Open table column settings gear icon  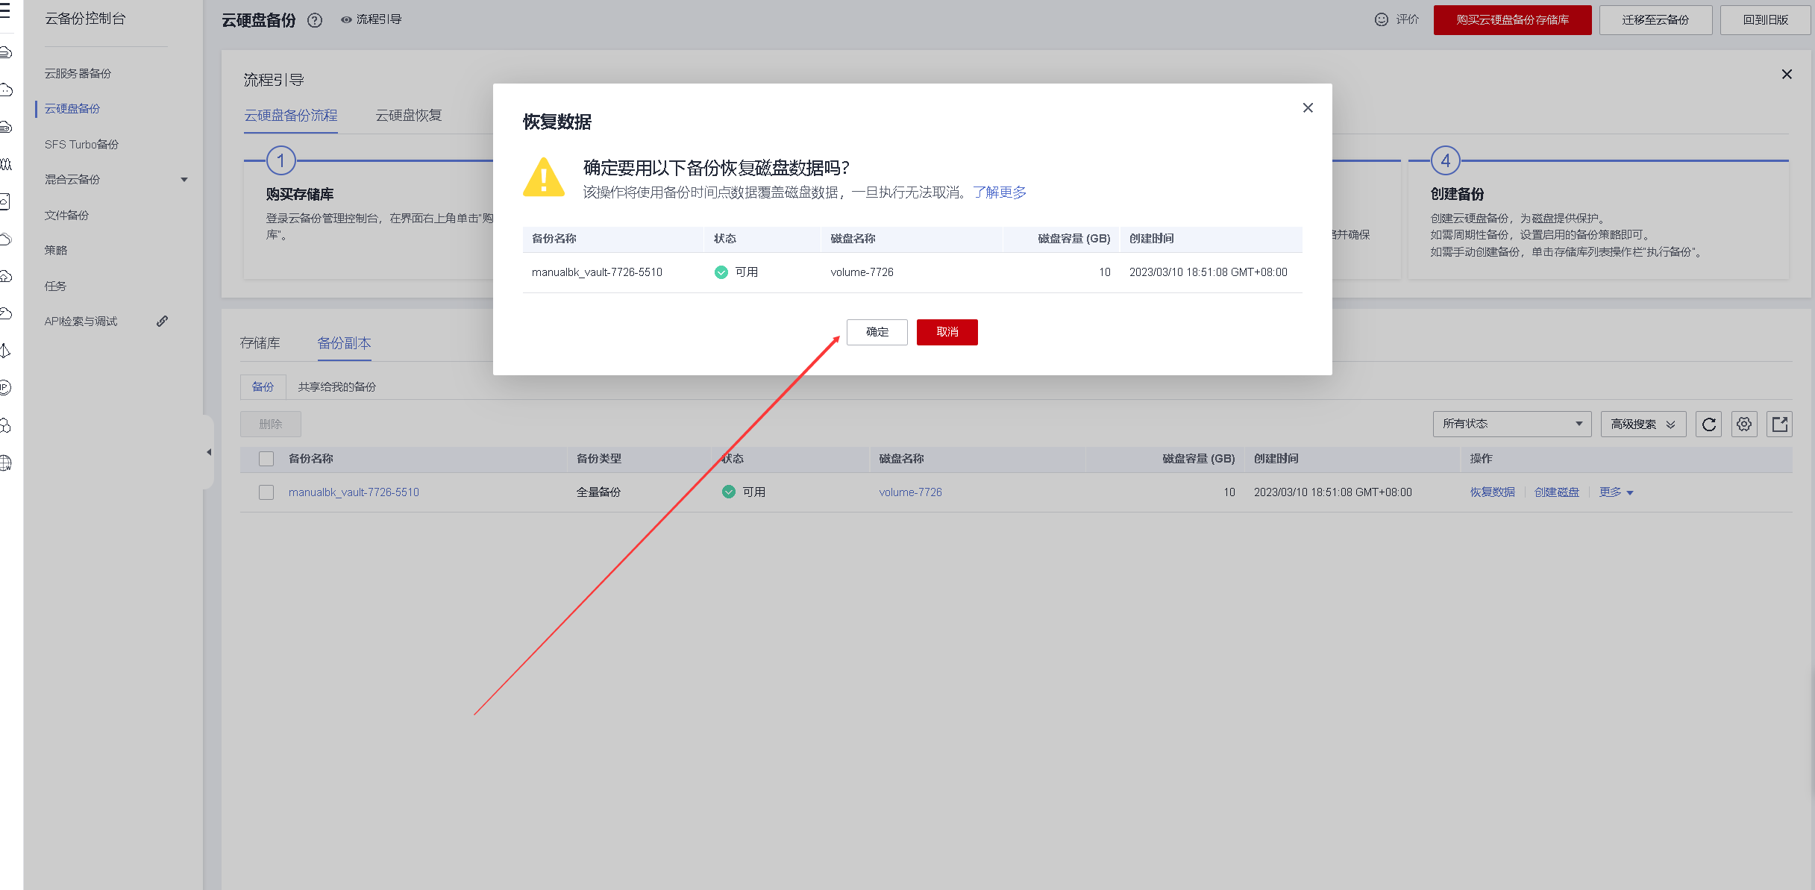click(1743, 424)
